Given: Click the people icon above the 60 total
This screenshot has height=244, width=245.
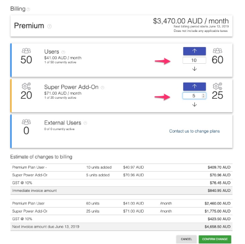Looking at the screenshot, I should [218, 51].
